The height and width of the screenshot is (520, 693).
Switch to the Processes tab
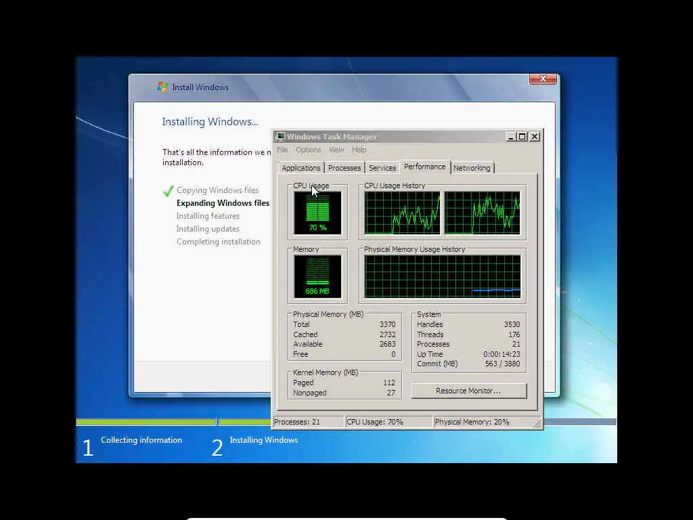[x=344, y=168]
